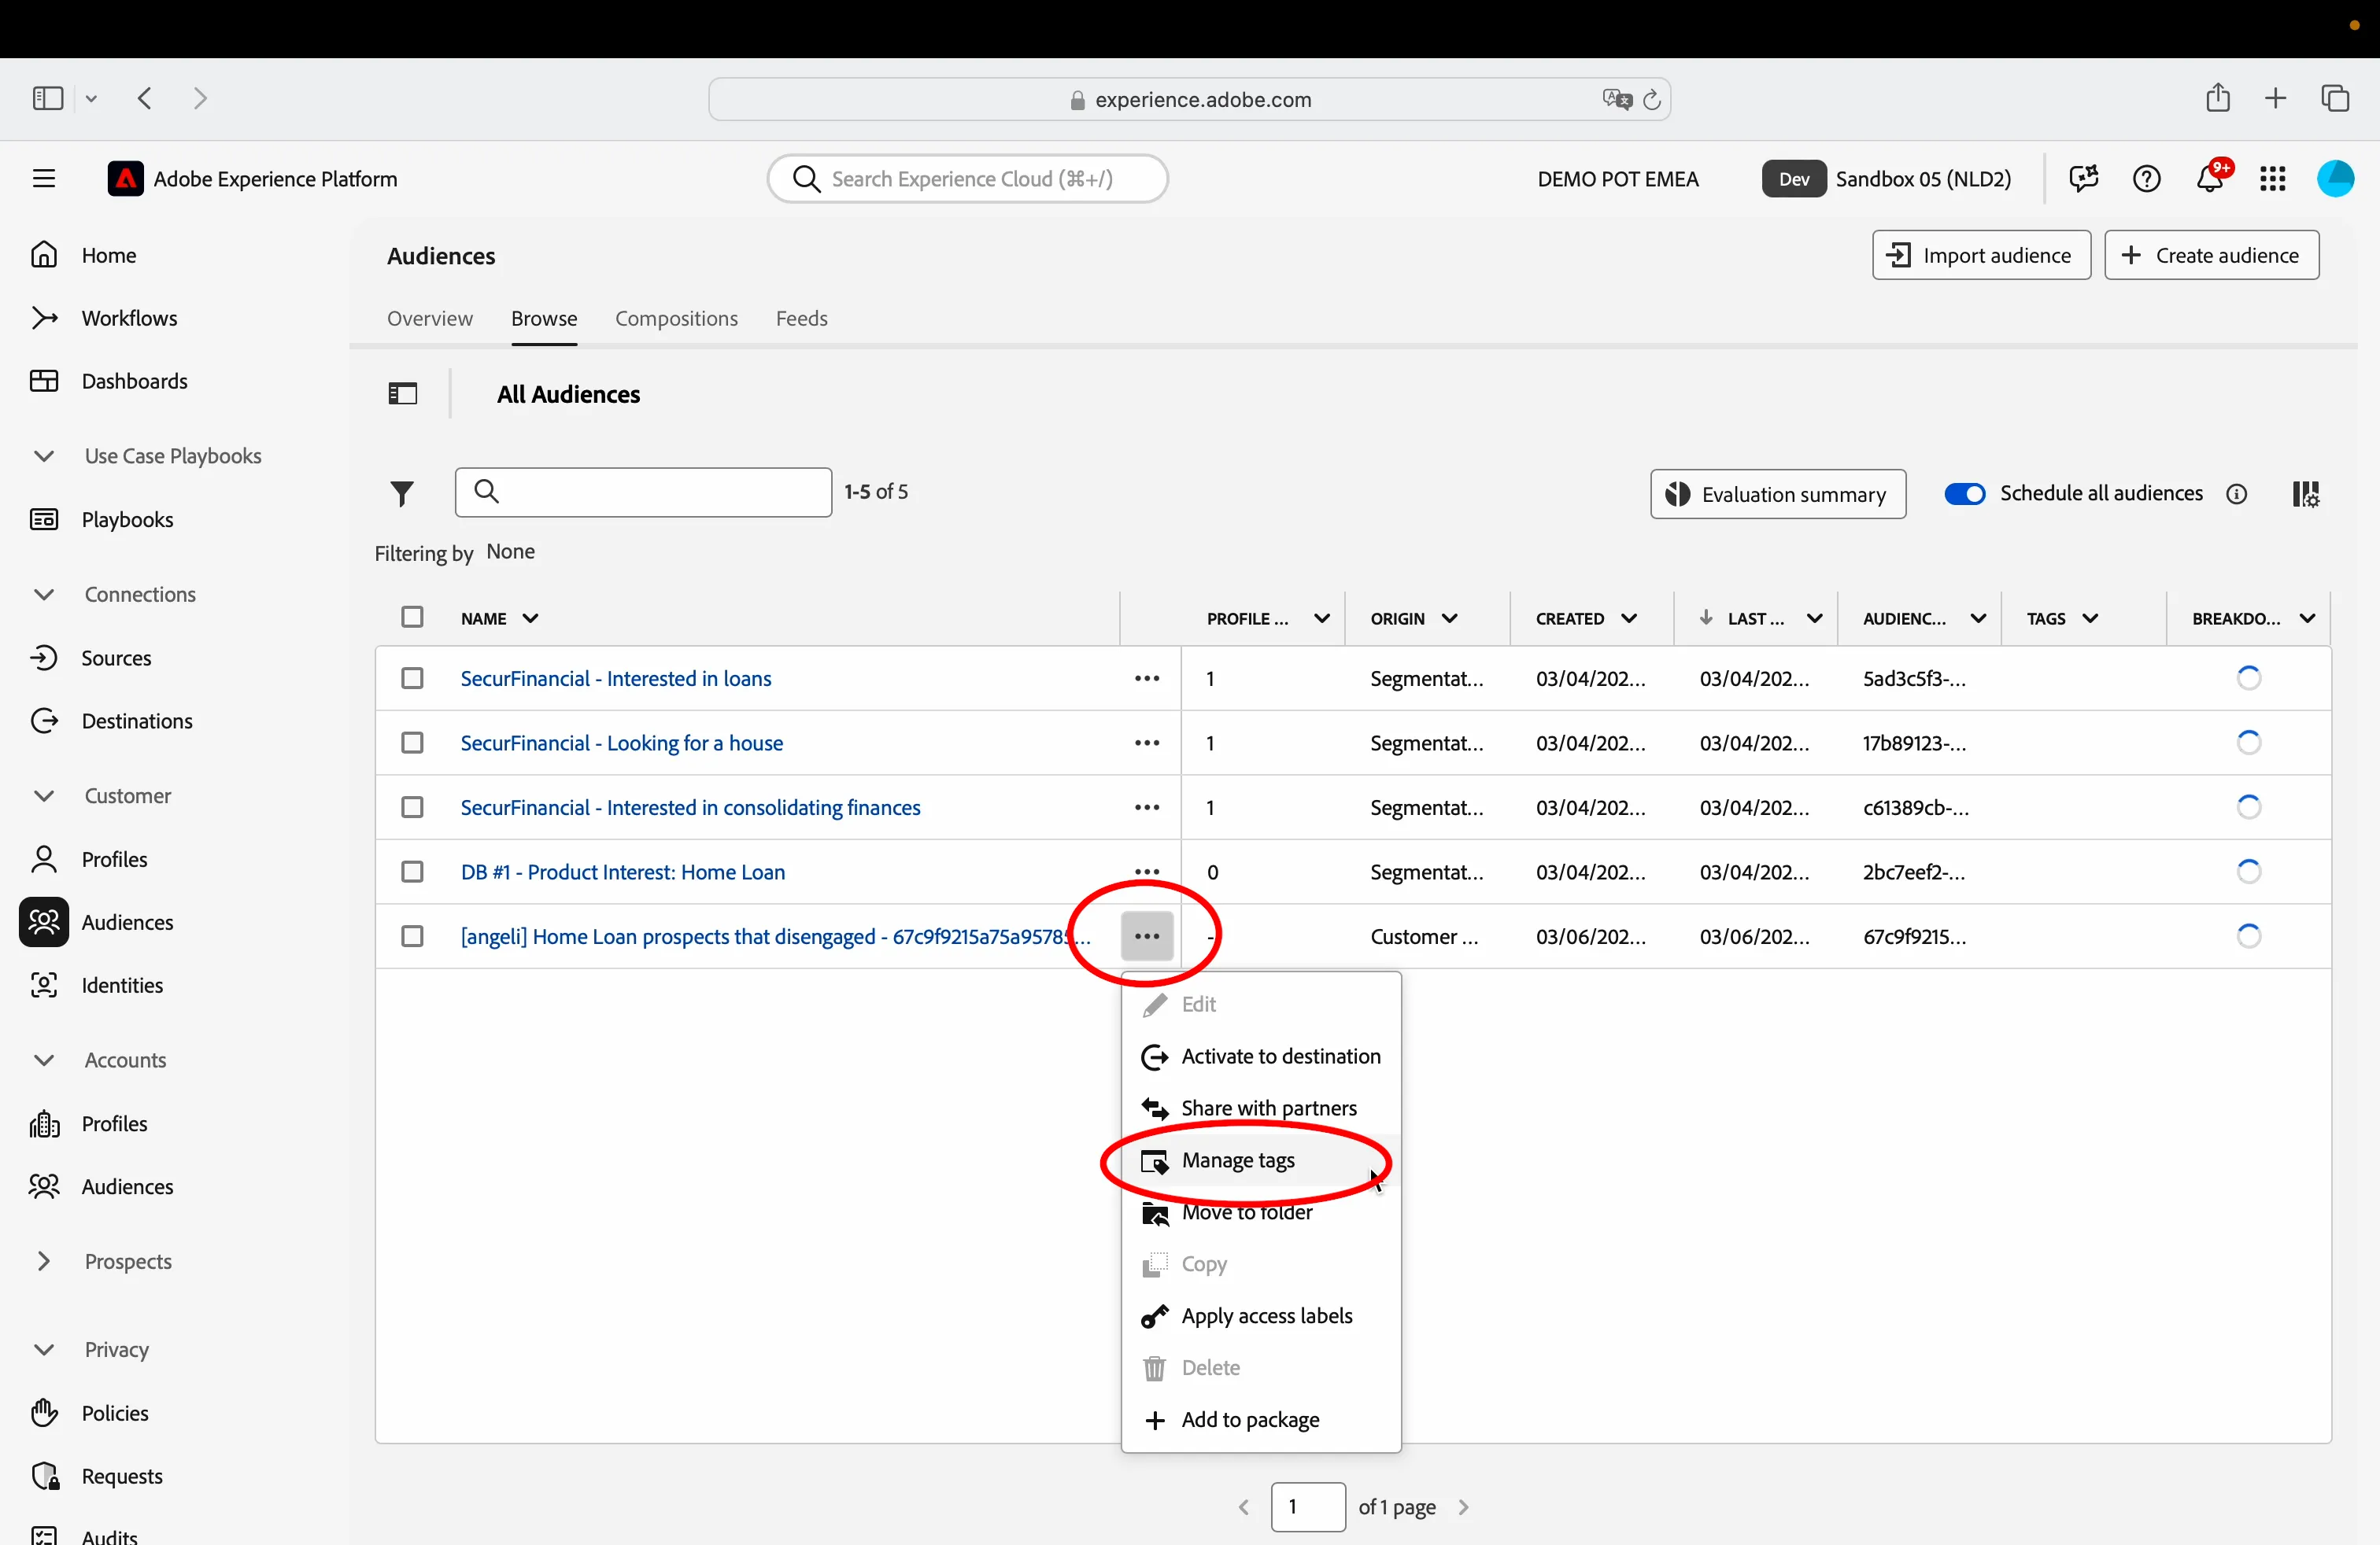Select Interested in consolidating finances checkbox
This screenshot has height=1545, width=2380.
pyautogui.click(x=412, y=807)
